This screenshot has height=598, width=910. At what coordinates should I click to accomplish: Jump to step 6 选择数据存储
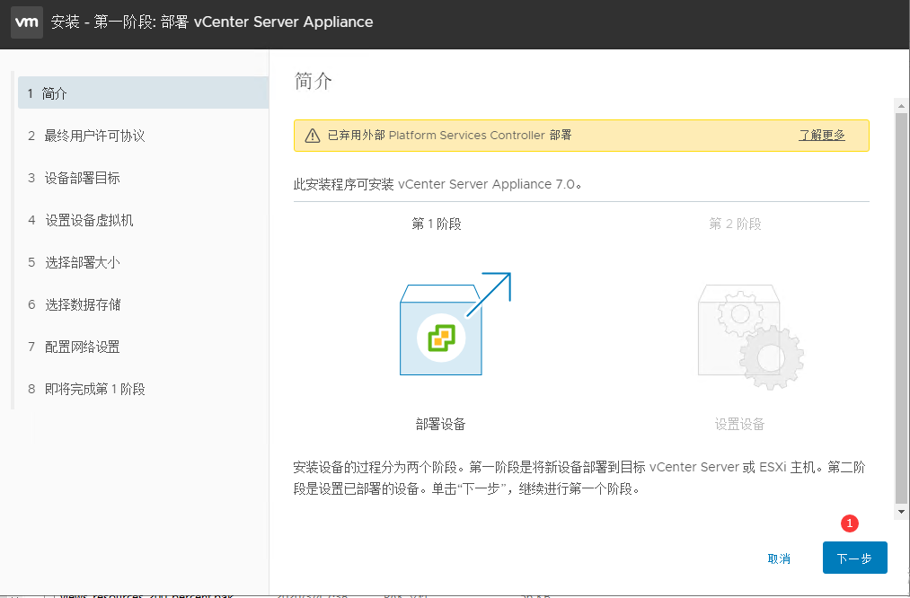point(82,304)
